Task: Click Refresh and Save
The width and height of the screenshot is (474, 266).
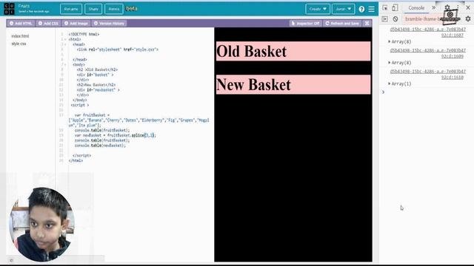Action: pos(342,24)
